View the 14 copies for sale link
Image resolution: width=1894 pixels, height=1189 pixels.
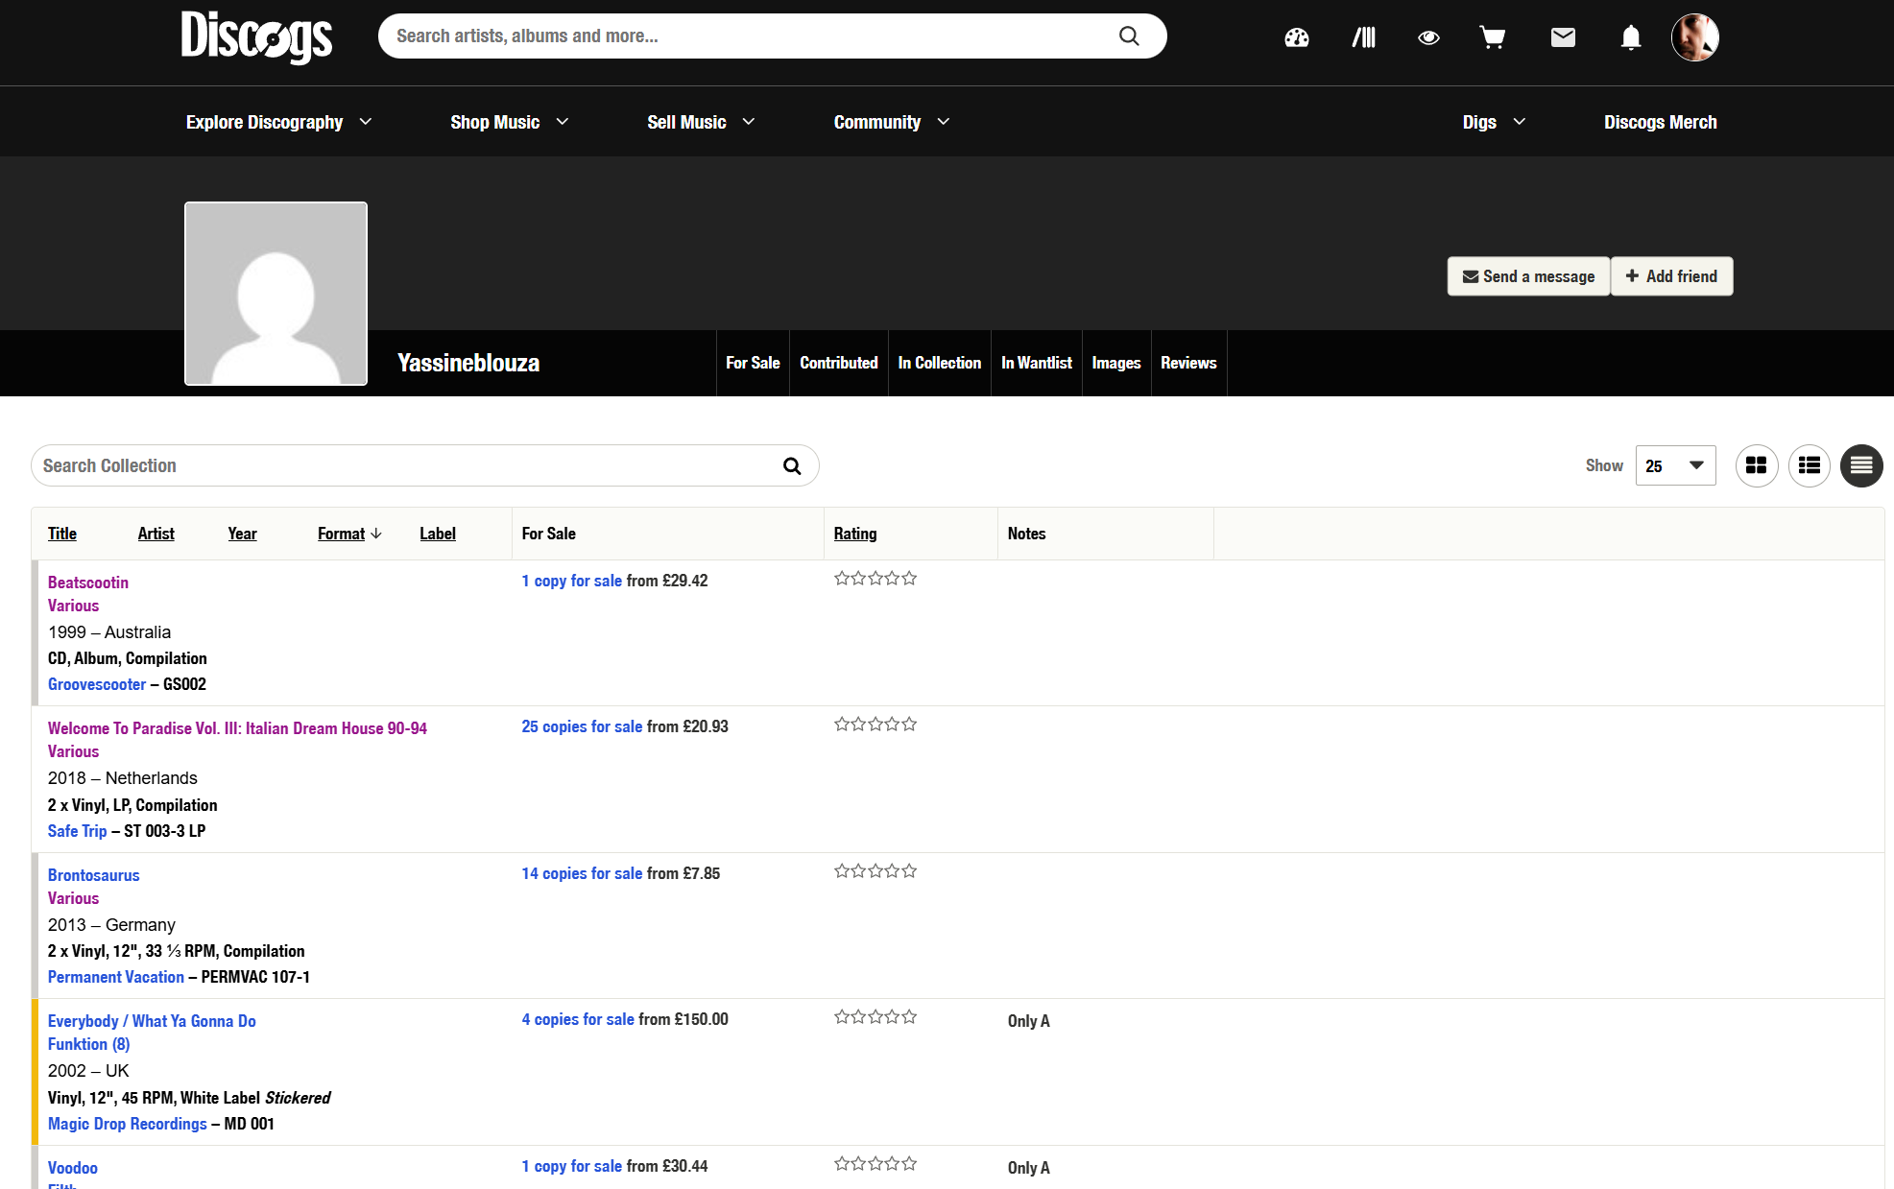(x=582, y=873)
